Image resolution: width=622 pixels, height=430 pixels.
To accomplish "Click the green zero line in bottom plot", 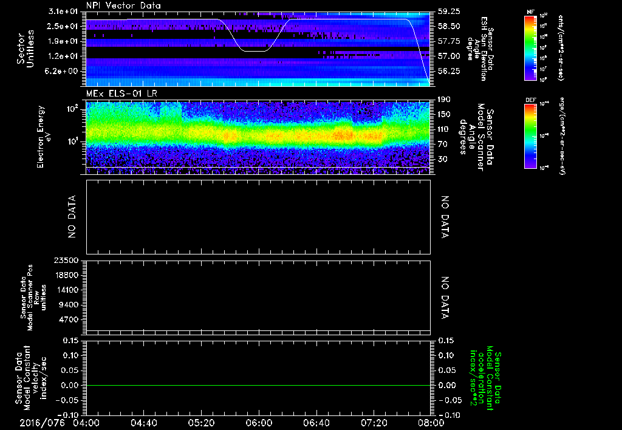I will click(258, 385).
